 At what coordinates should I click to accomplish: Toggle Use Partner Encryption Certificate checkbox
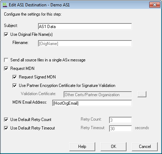pyautogui.click(x=15, y=86)
